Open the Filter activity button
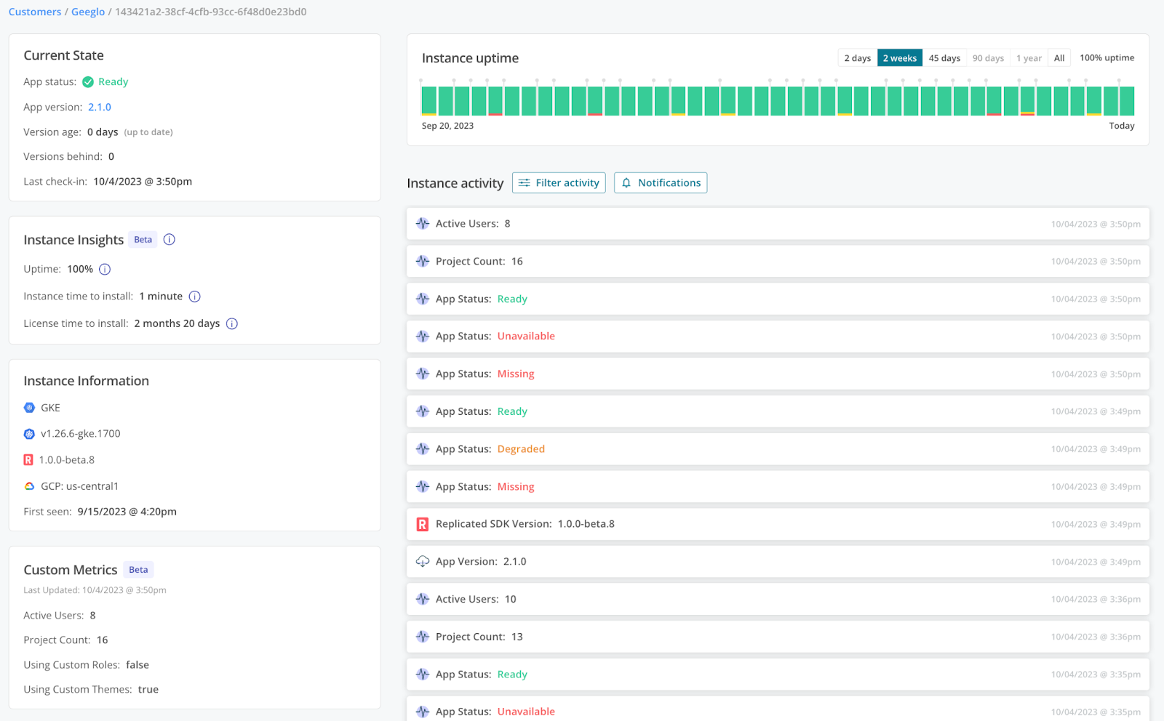 (559, 183)
